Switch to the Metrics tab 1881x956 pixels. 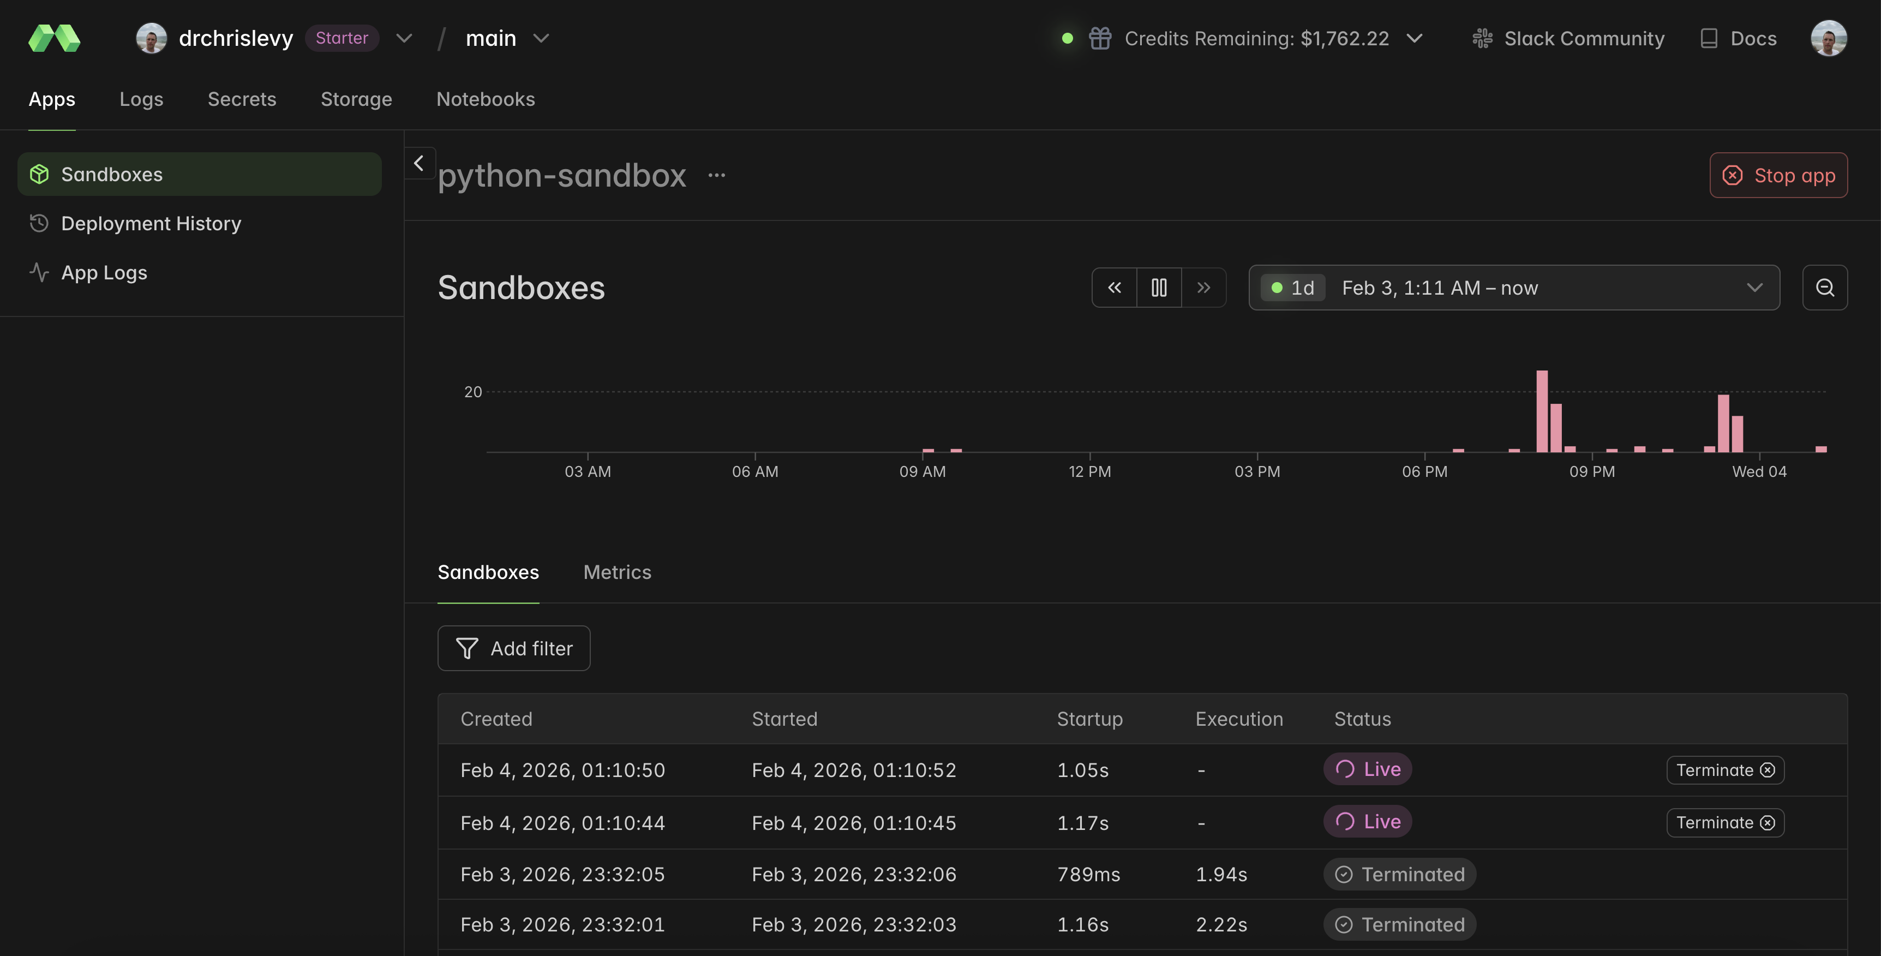pyautogui.click(x=617, y=572)
